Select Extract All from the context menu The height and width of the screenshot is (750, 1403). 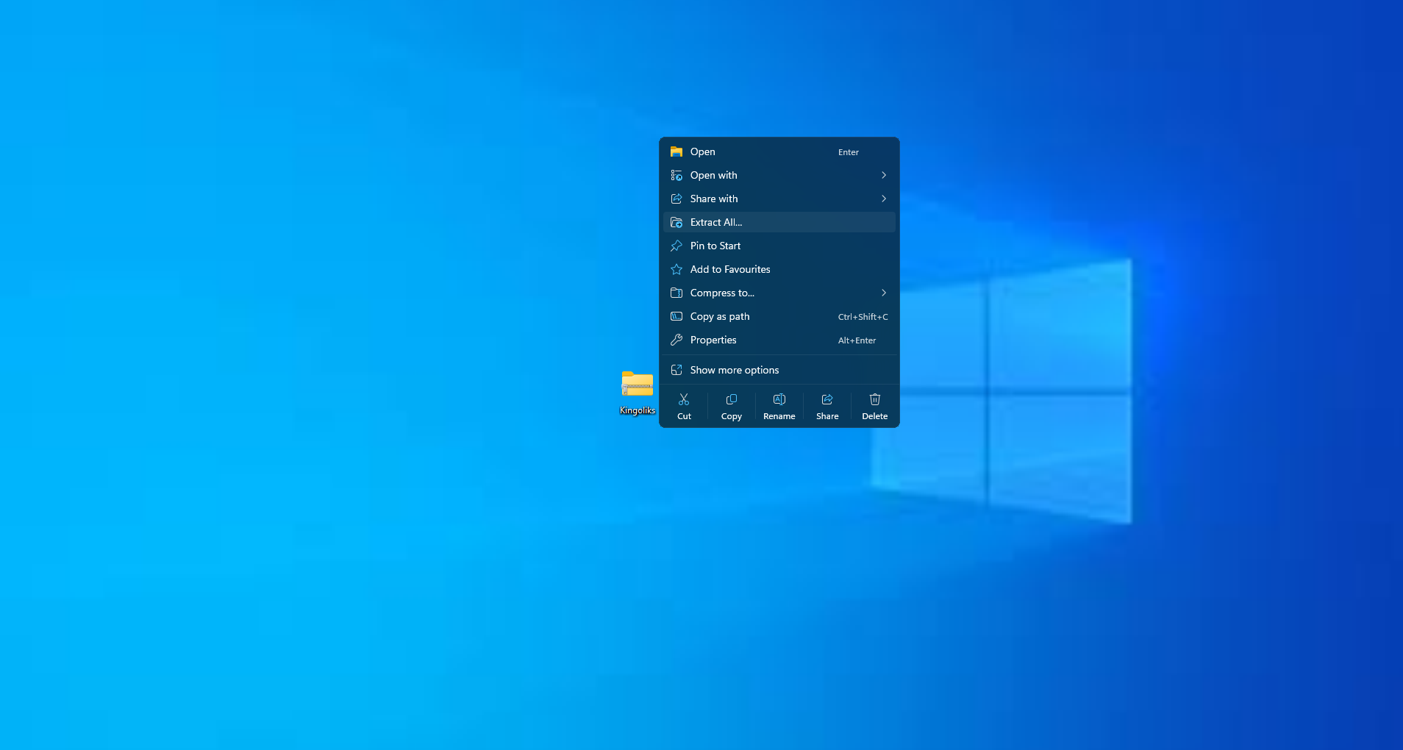tap(716, 222)
